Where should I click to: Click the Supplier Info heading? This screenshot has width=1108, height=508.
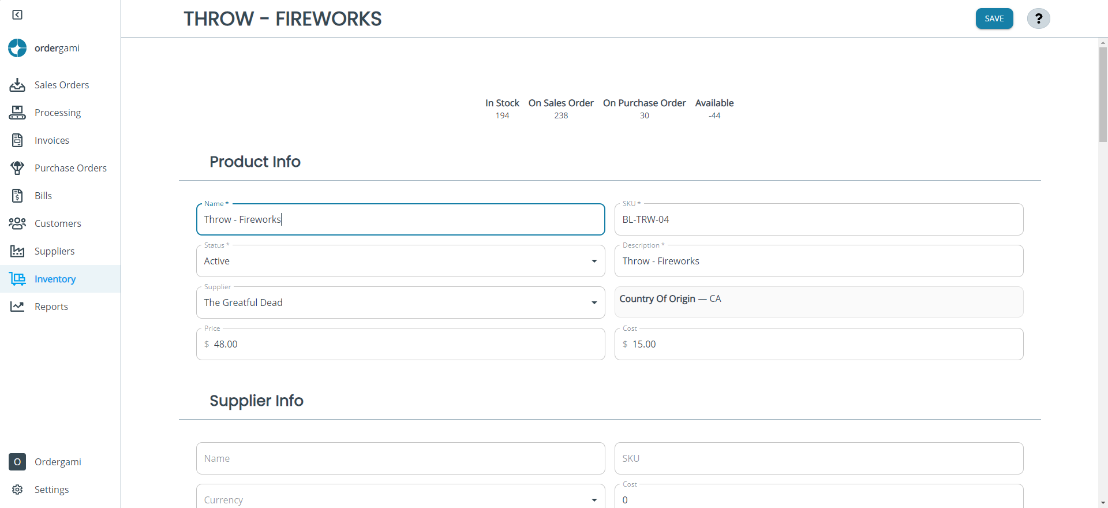pyautogui.click(x=256, y=401)
